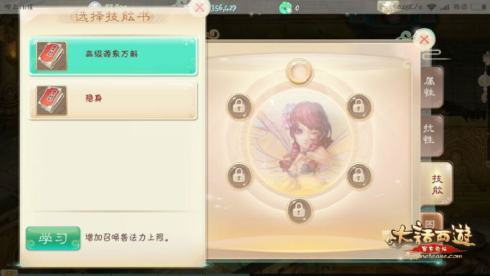The width and height of the screenshot is (490, 276).
Task: Select the 高级源泉万斛 skill book
Action: click(x=113, y=56)
